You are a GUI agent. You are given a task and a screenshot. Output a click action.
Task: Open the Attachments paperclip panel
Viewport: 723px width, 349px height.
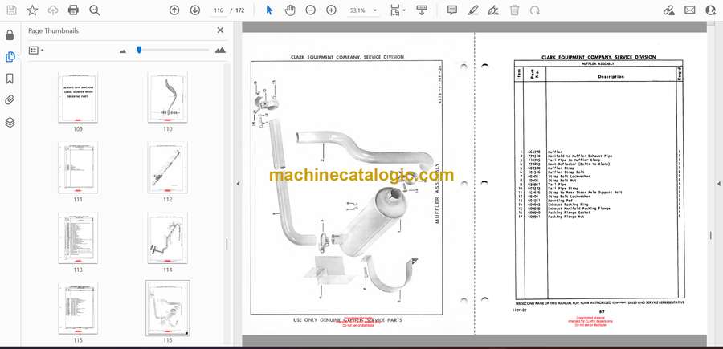click(x=10, y=100)
